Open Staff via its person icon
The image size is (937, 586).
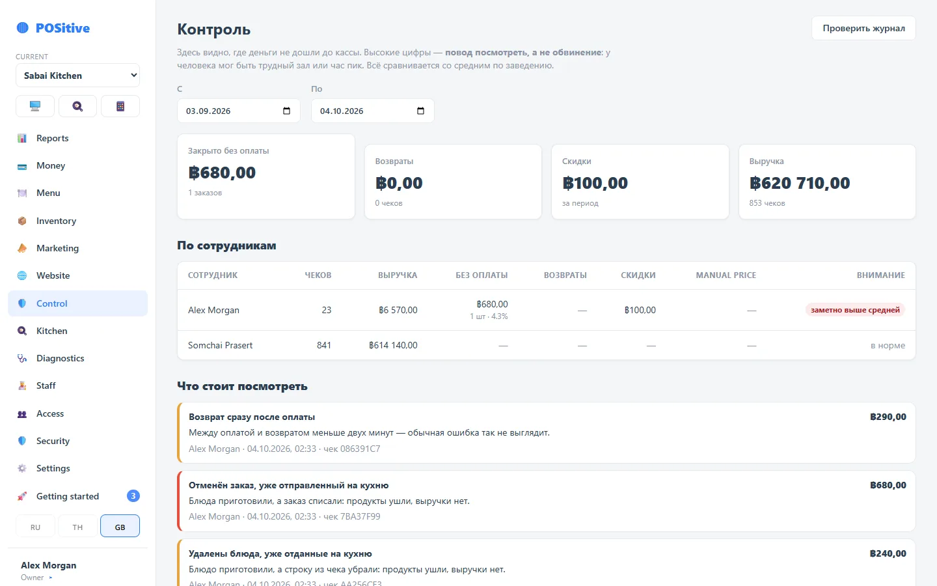tap(22, 385)
